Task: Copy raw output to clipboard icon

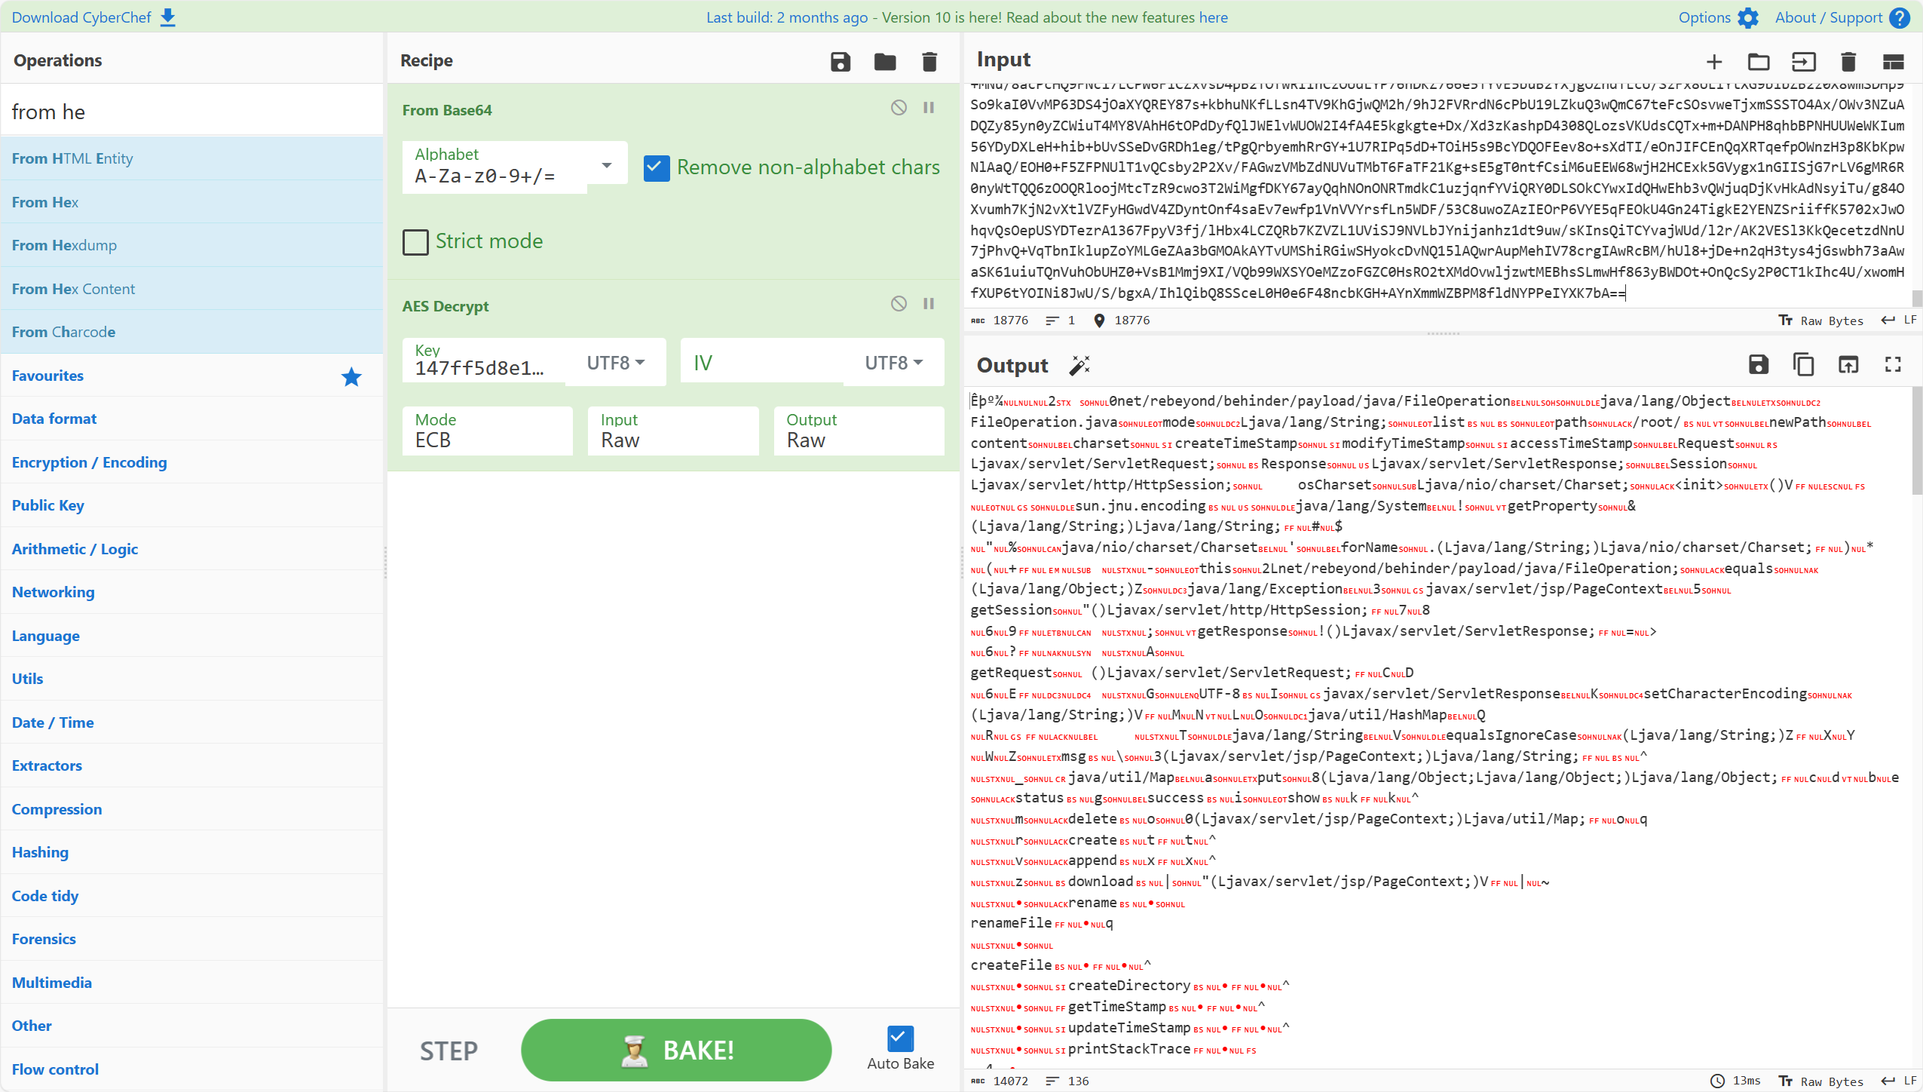Action: (x=1804, y=365)
